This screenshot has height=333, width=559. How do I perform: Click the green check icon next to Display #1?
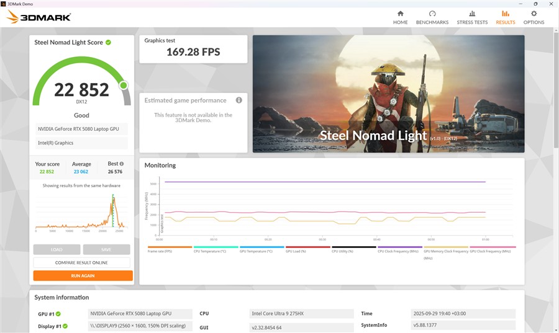pyautogui.click(x=64, y=326)
